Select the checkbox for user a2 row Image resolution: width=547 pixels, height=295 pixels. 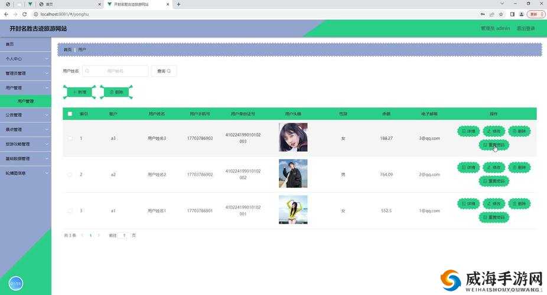click(70, 175)
